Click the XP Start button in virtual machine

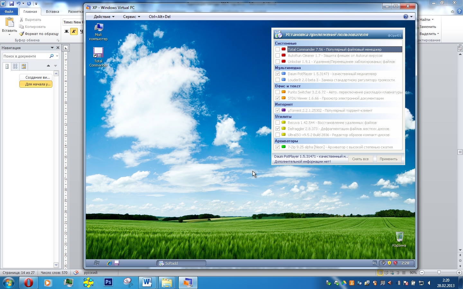coord(96,263)
